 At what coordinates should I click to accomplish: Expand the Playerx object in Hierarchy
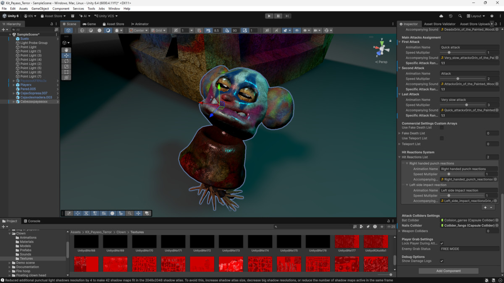point(13,85)
